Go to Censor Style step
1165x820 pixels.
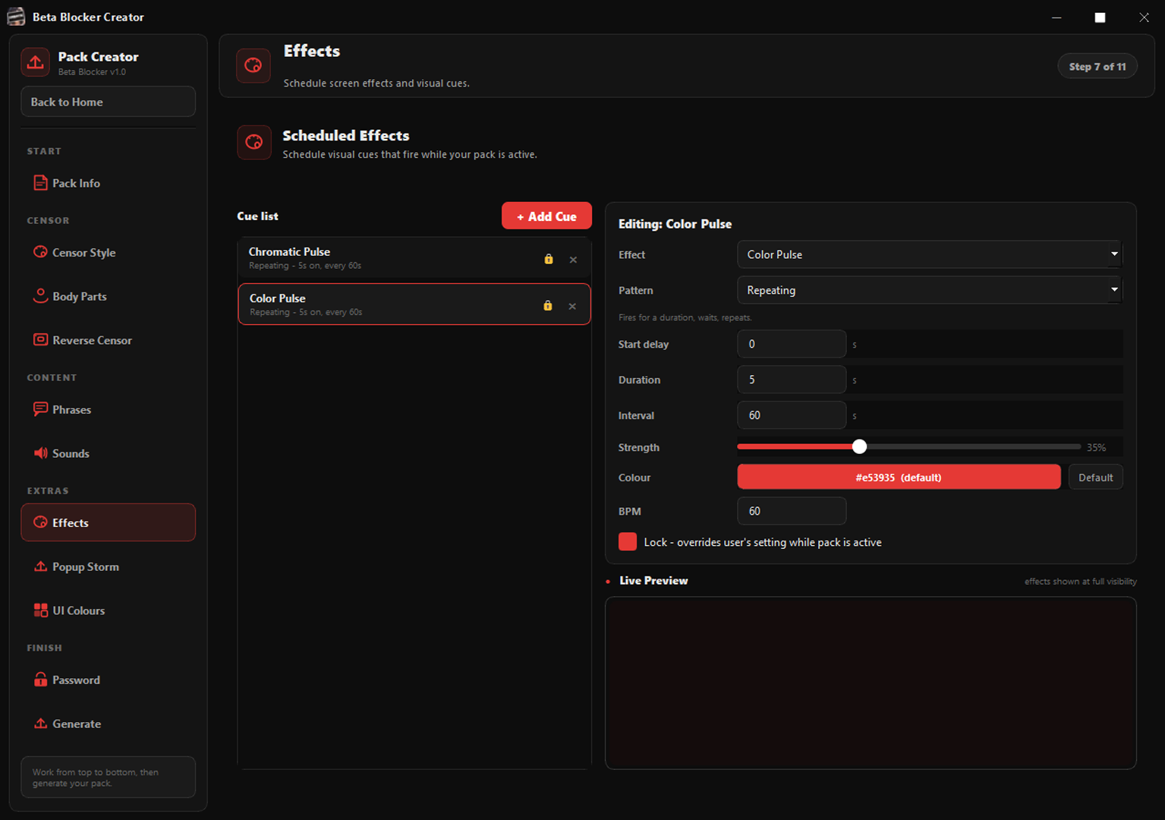pyautogui.click(x=108, y=252)
